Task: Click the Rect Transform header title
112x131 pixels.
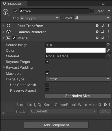Action: coord(30,26)
